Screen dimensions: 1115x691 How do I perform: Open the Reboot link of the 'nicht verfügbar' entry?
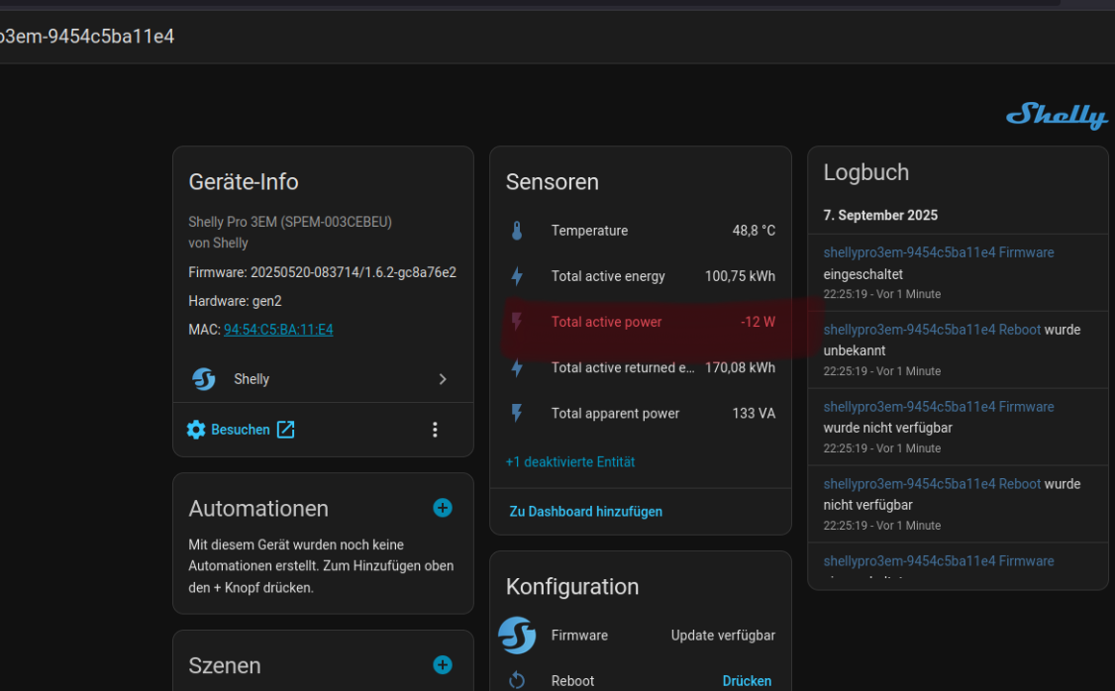point(932,483)
